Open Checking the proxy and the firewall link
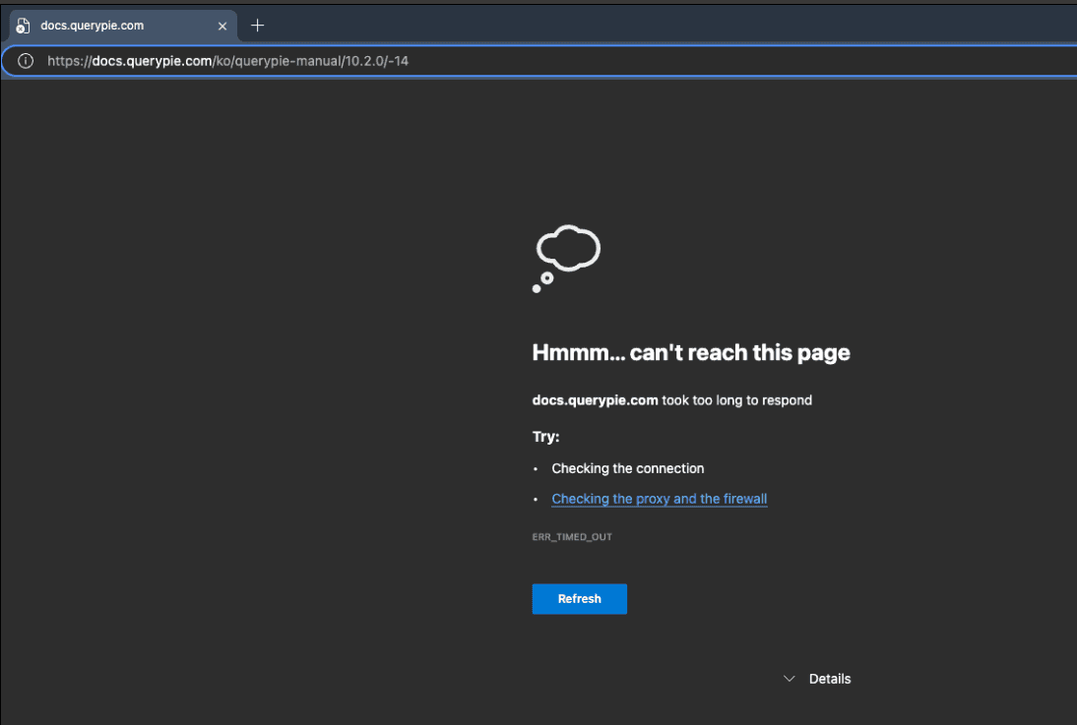The image size is (1077, 725). coord(659,499)
